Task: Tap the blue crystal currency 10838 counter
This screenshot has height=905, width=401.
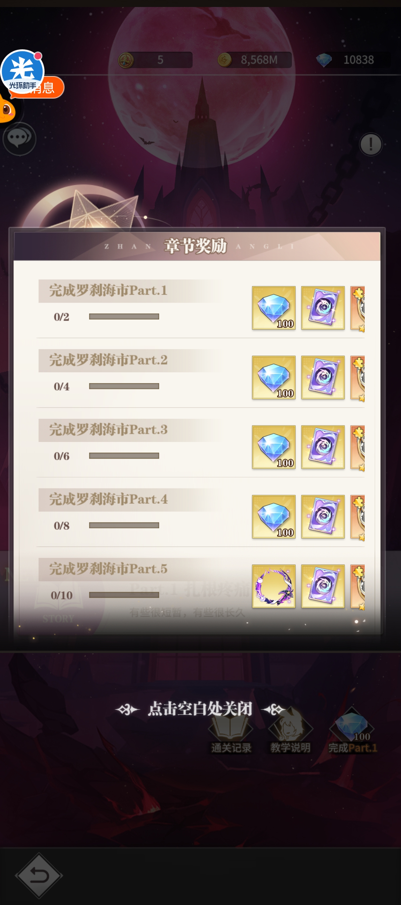Action: click(x=353, y=60)
